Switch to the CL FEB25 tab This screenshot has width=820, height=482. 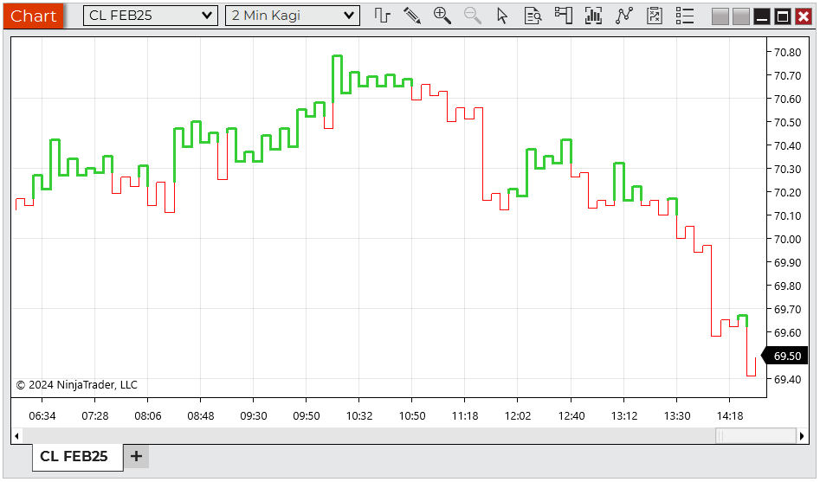74,456
